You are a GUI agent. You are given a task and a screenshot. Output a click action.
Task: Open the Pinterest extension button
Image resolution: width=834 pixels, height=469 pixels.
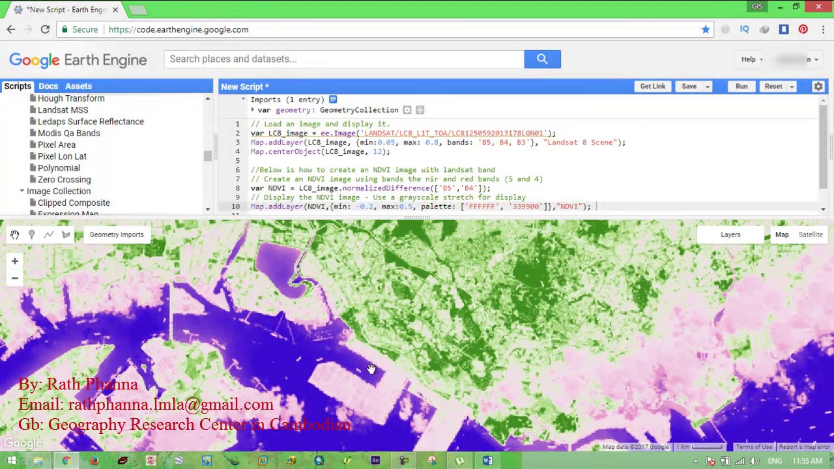(803, 29)
